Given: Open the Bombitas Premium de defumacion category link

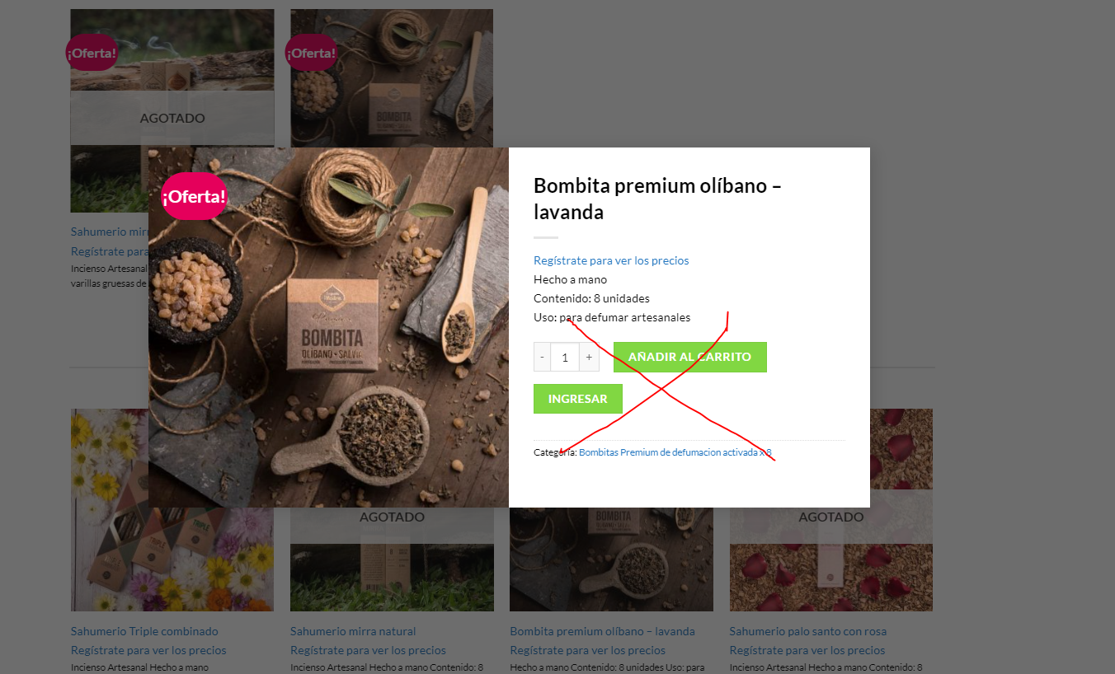Looking at the screenshot, I should (x=675, y=452).
